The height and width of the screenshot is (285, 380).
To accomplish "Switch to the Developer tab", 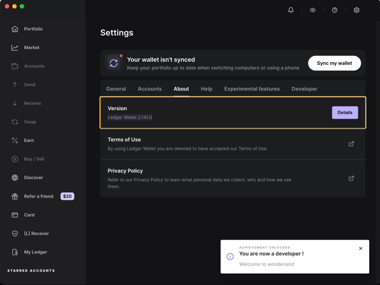I will point(304,89).
